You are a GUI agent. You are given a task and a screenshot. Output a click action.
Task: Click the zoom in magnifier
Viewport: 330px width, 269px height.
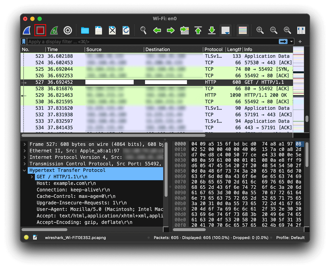[260, 30]
